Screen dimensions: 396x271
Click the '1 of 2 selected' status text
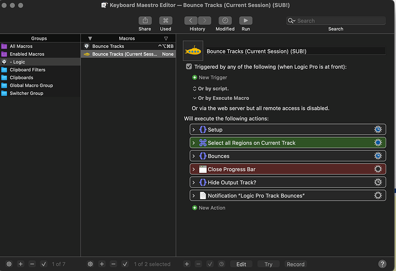[x=152, y=264]
